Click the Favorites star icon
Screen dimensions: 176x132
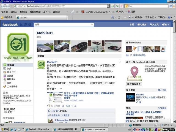coord(2,18)
